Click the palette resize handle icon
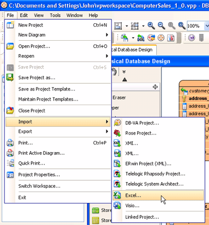Viewport: 209px width, 225px height. point(155,87)
